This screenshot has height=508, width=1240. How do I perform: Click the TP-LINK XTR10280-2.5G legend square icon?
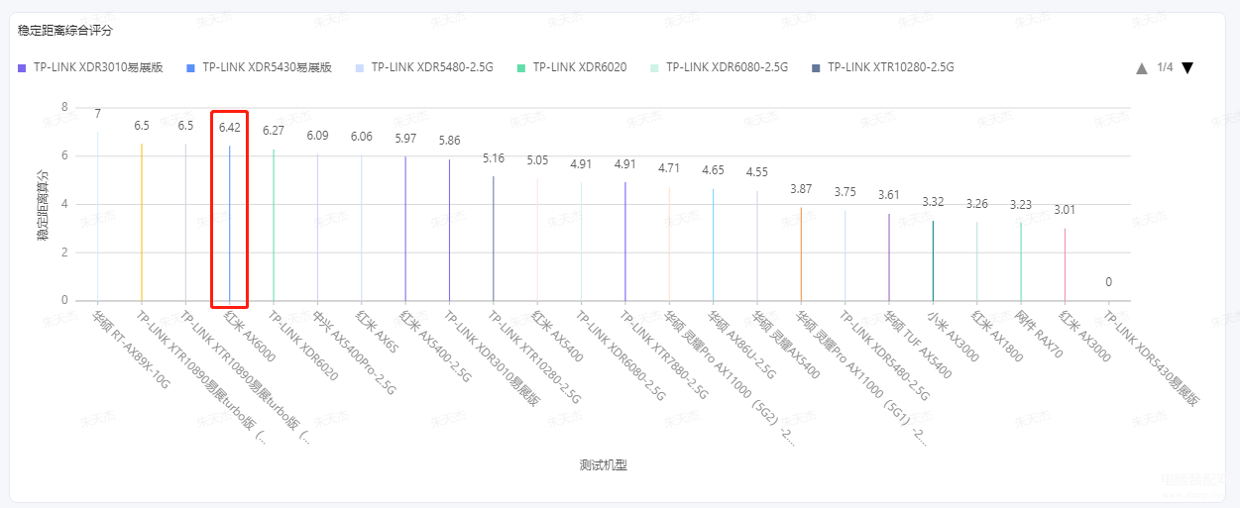pos(816,67)
